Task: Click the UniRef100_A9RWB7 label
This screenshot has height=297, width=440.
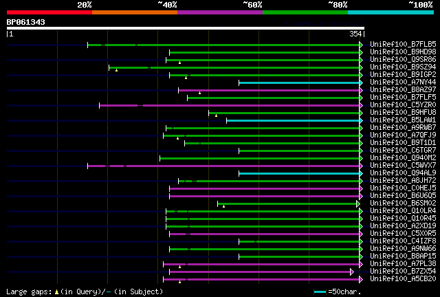Action: [x=403, y=128]
